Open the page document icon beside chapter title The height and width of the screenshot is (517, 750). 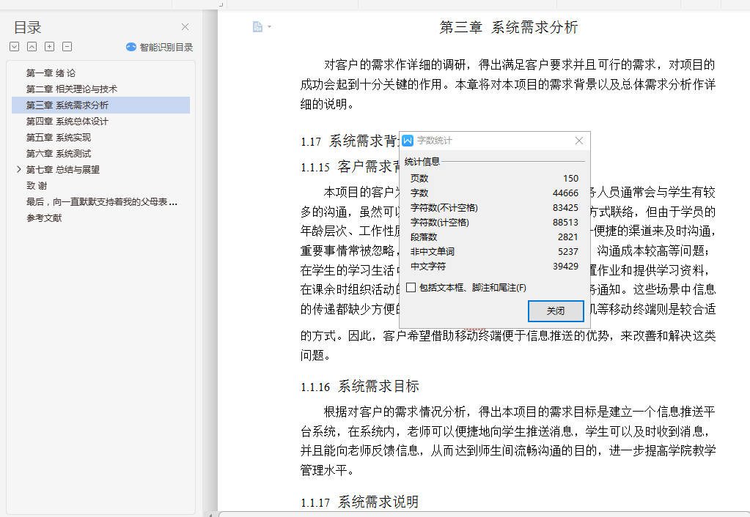[x=257, y=27]
